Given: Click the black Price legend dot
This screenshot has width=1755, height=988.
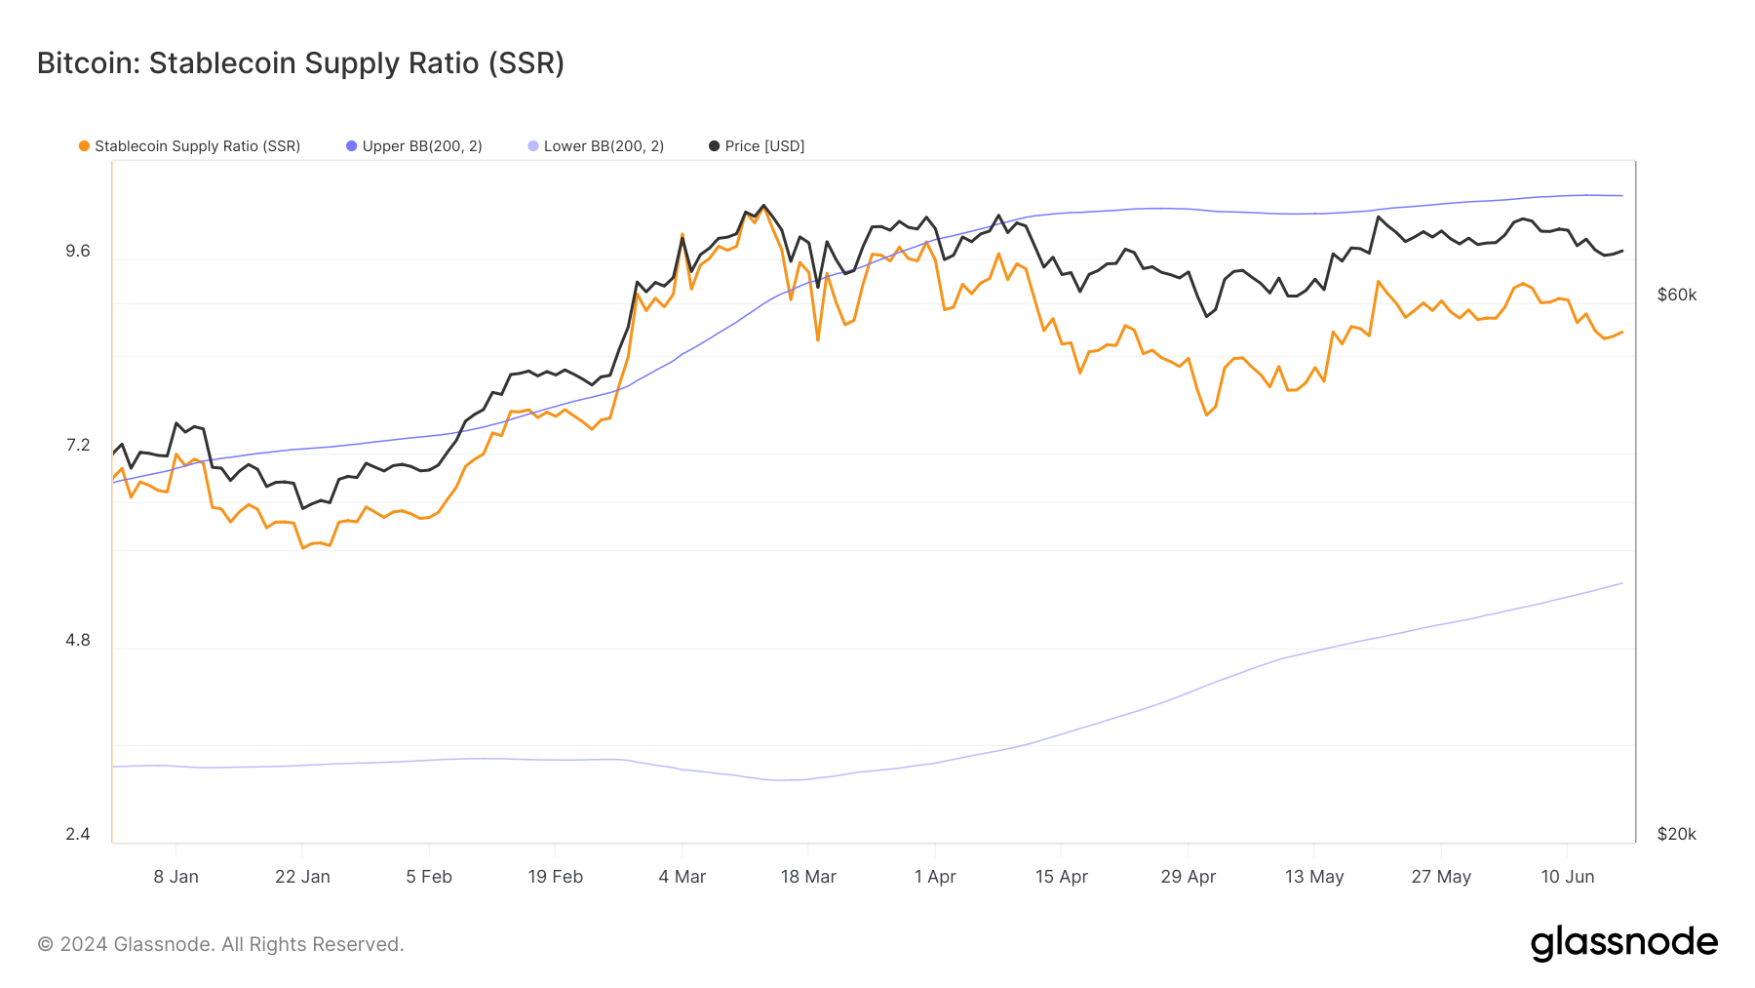Looking at the screenshot, I should point(714,146).
